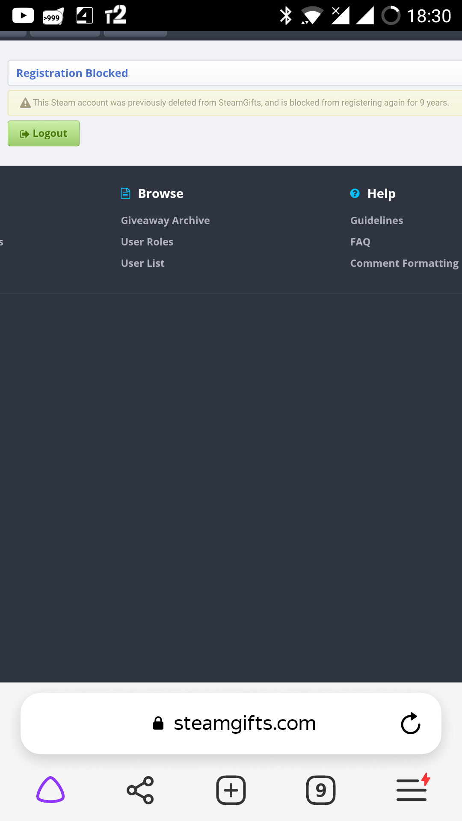Tap the steamgifts.com address bar
Viewport: 462px width, 821px height.
coord(231,724)
